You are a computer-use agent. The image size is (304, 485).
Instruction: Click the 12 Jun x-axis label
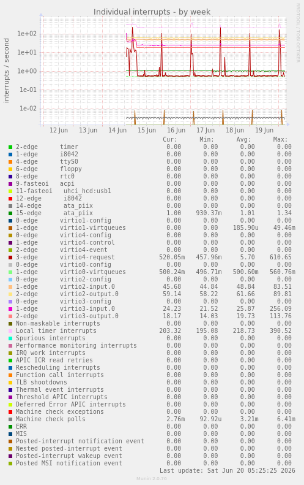(x=59, y=130)
